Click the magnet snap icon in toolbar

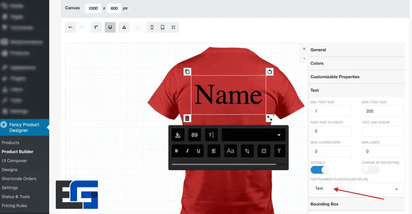(x=110, y=28)
